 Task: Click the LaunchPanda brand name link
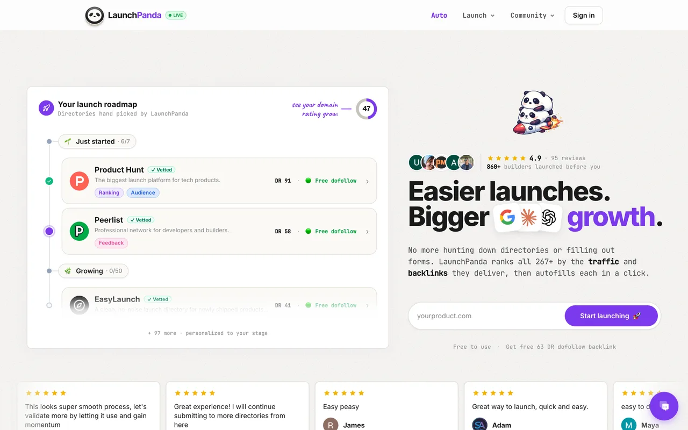134,16
